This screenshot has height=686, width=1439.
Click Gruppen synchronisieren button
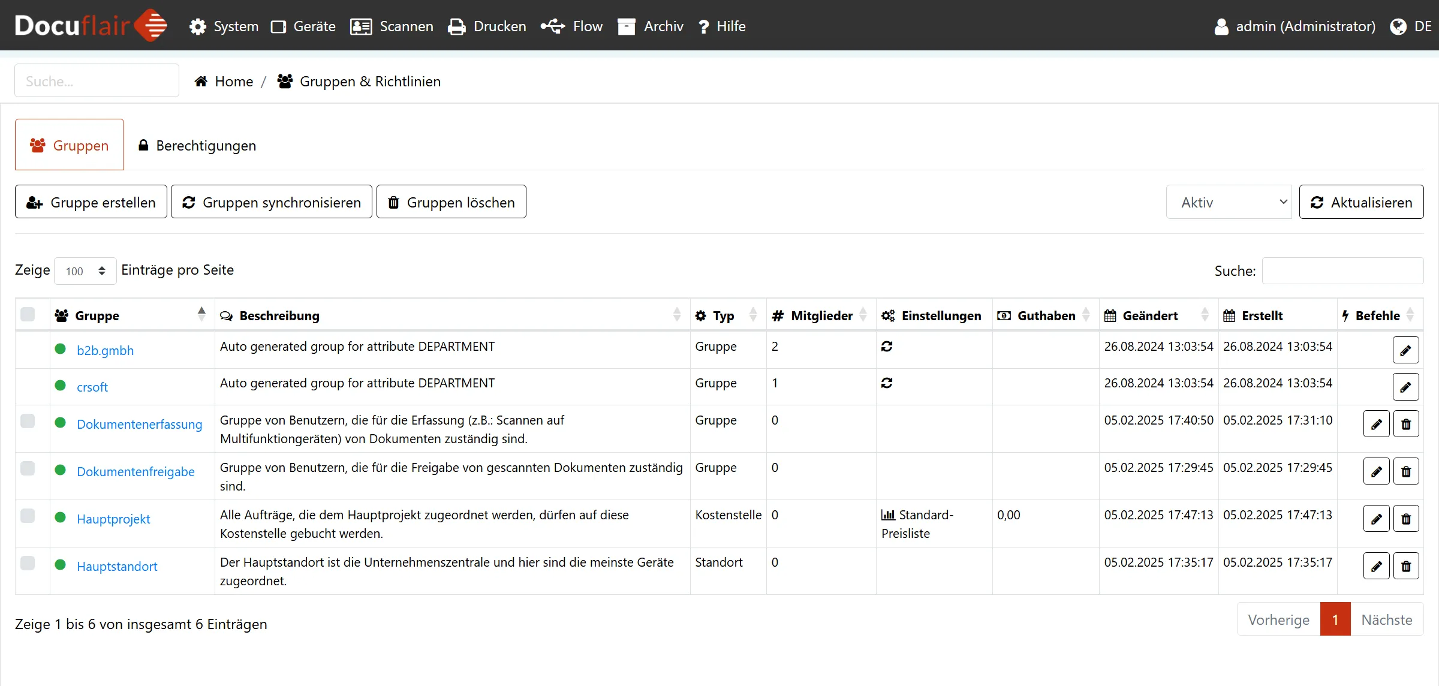point(272,203)
